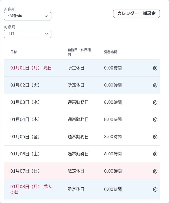The image size is (169, 203).
Task: Select the 01月01日 (月) 元日 date text
Action: (31, 68)
